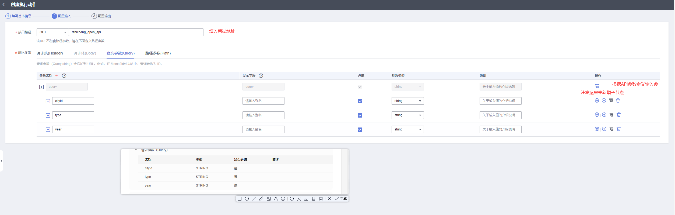
Task: Toggle required checkbox for year
Action: pyautogui.click(x=360, y=130)
